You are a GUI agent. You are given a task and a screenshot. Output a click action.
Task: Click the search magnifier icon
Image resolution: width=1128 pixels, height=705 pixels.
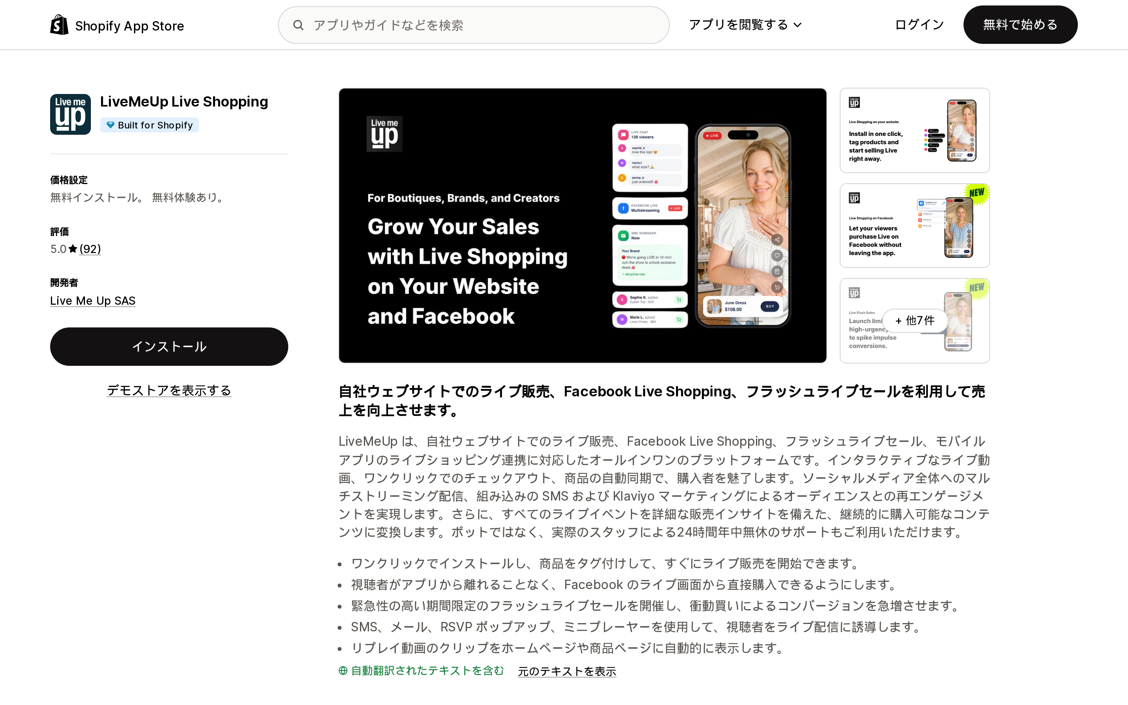coord(298,25)
